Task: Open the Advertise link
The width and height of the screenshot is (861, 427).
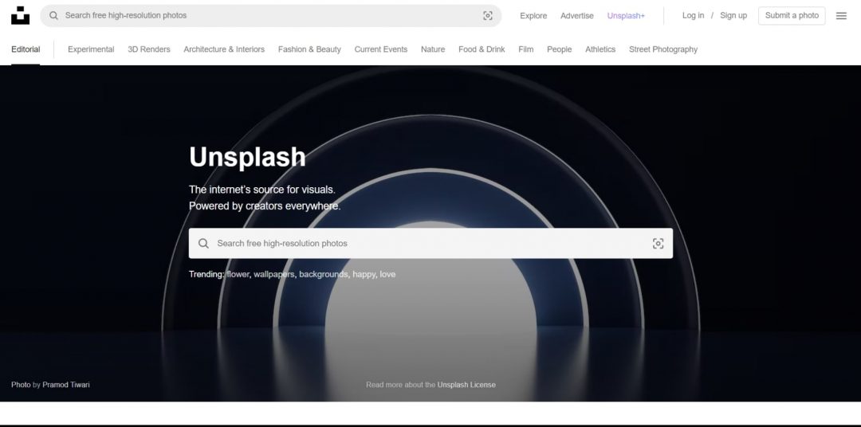Action: pos(576,16)
